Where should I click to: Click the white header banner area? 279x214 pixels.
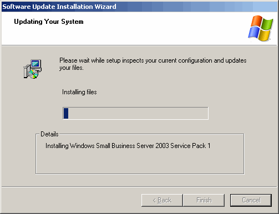139,28
